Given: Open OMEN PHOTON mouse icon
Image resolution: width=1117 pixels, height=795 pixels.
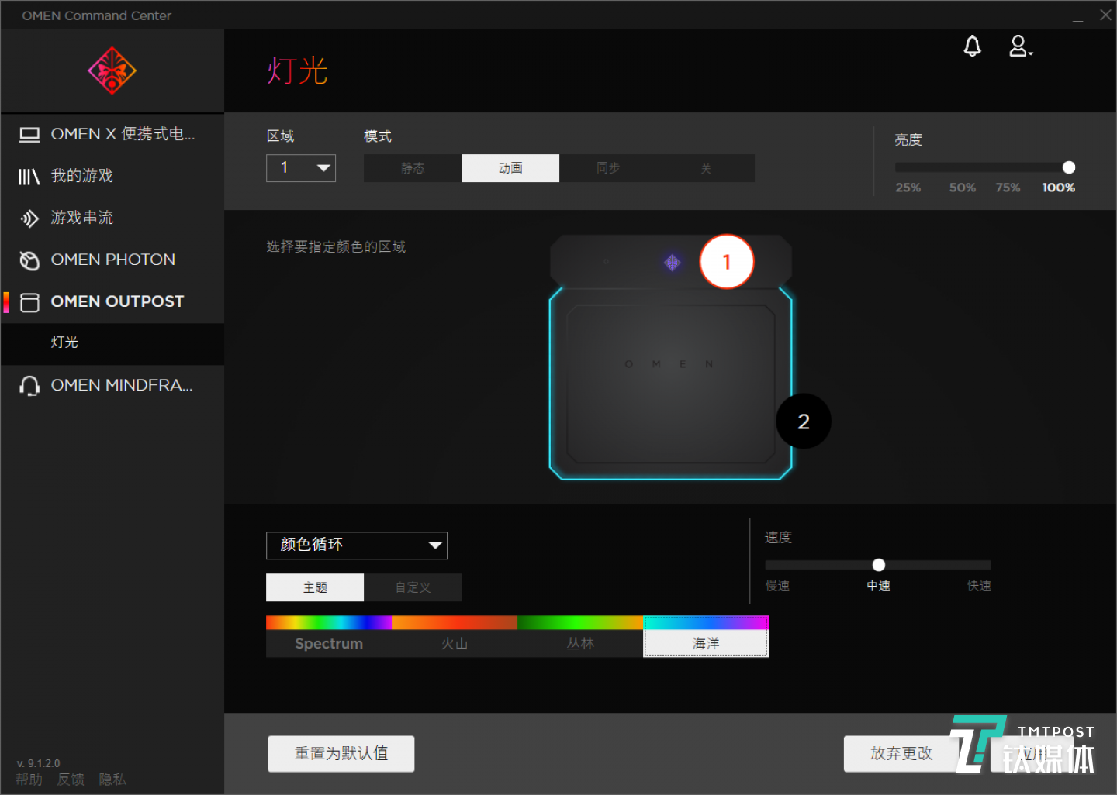Looking at the screenshot, I should click(29, 260).
